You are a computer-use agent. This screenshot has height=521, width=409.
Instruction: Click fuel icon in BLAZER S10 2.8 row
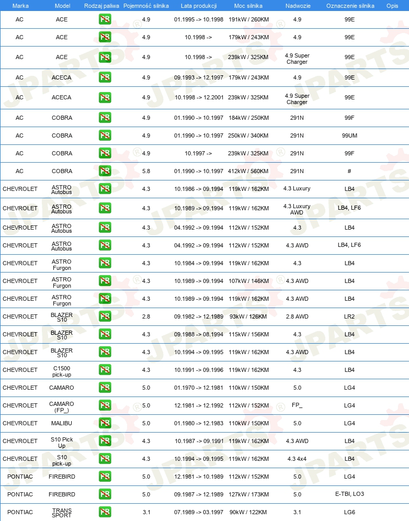(105, 316)
